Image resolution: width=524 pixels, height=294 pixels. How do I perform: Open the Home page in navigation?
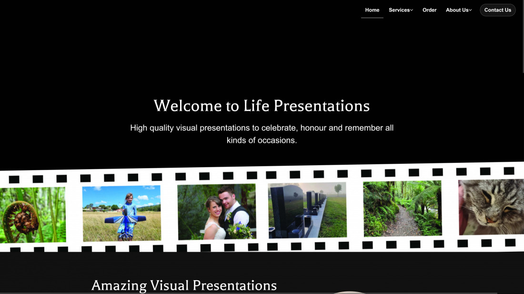(x=372, y=10)
